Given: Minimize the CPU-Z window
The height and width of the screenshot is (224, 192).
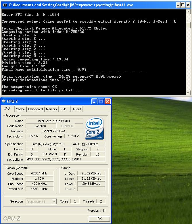Looking at the screenshot, I should [x=94, y=101].
